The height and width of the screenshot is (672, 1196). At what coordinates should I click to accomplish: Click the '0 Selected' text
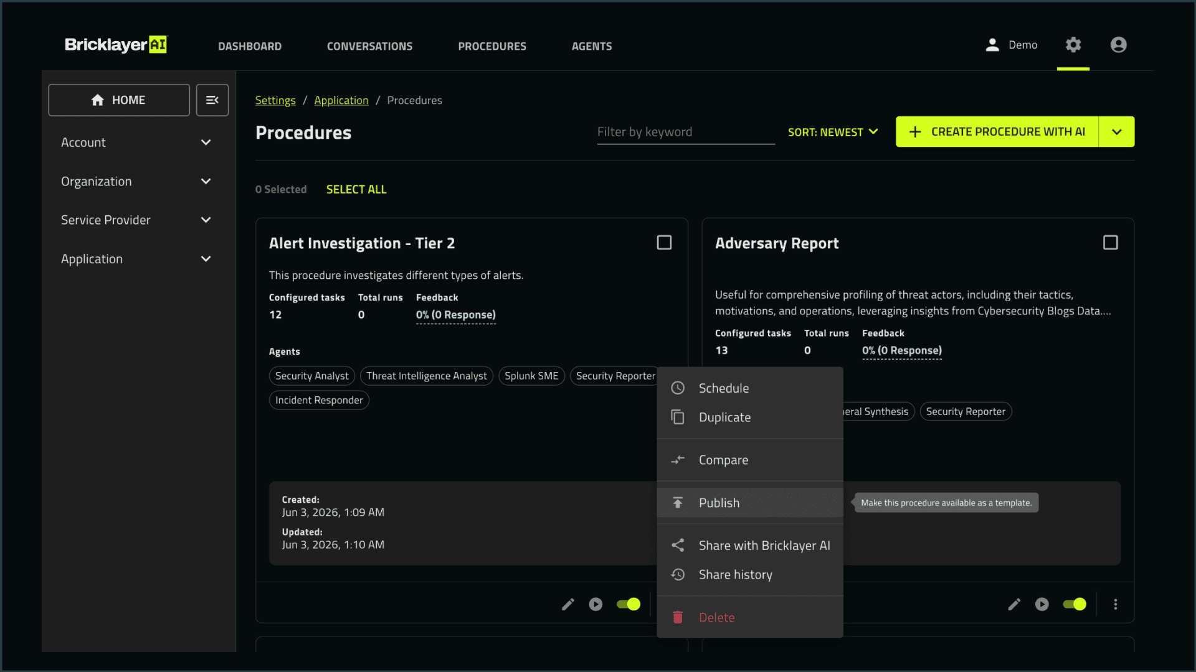click(281, 190)
